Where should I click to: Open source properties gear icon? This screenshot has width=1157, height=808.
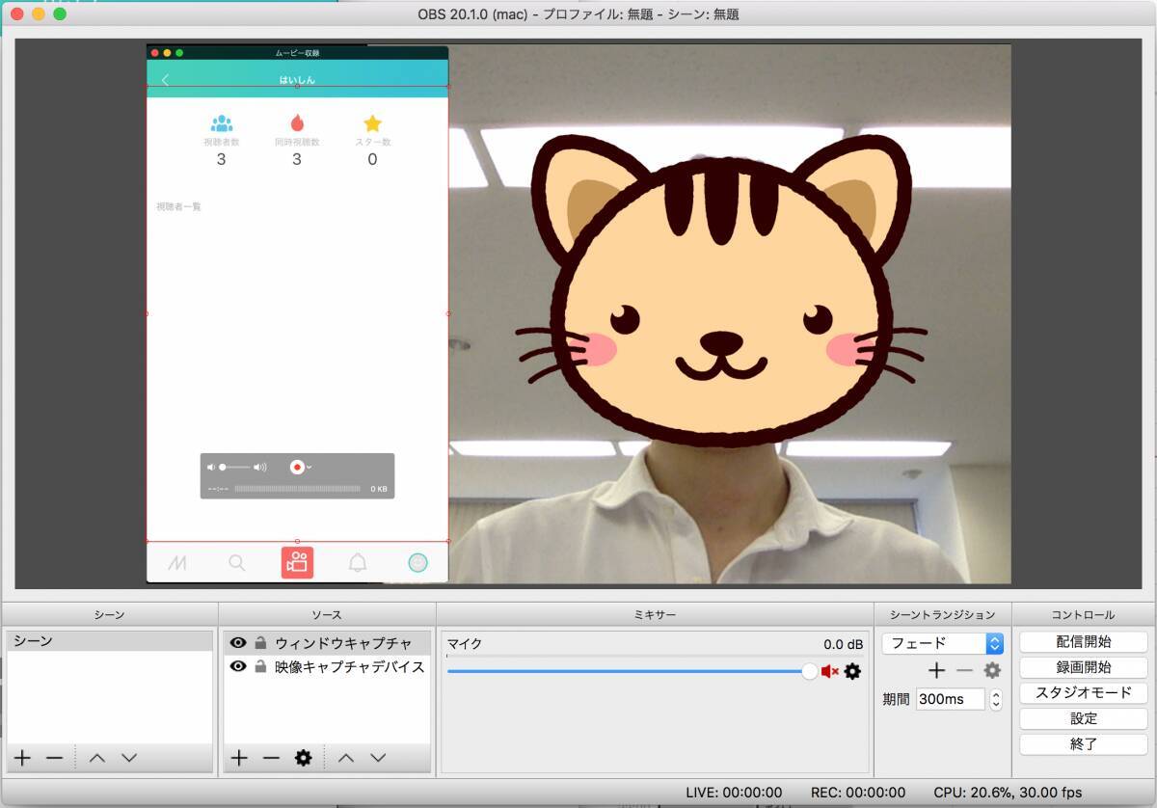click(303, 758)
